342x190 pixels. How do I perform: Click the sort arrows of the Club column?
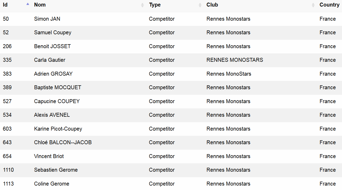click(313, 5)
